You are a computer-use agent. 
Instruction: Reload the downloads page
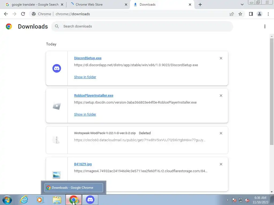[23, 14]
